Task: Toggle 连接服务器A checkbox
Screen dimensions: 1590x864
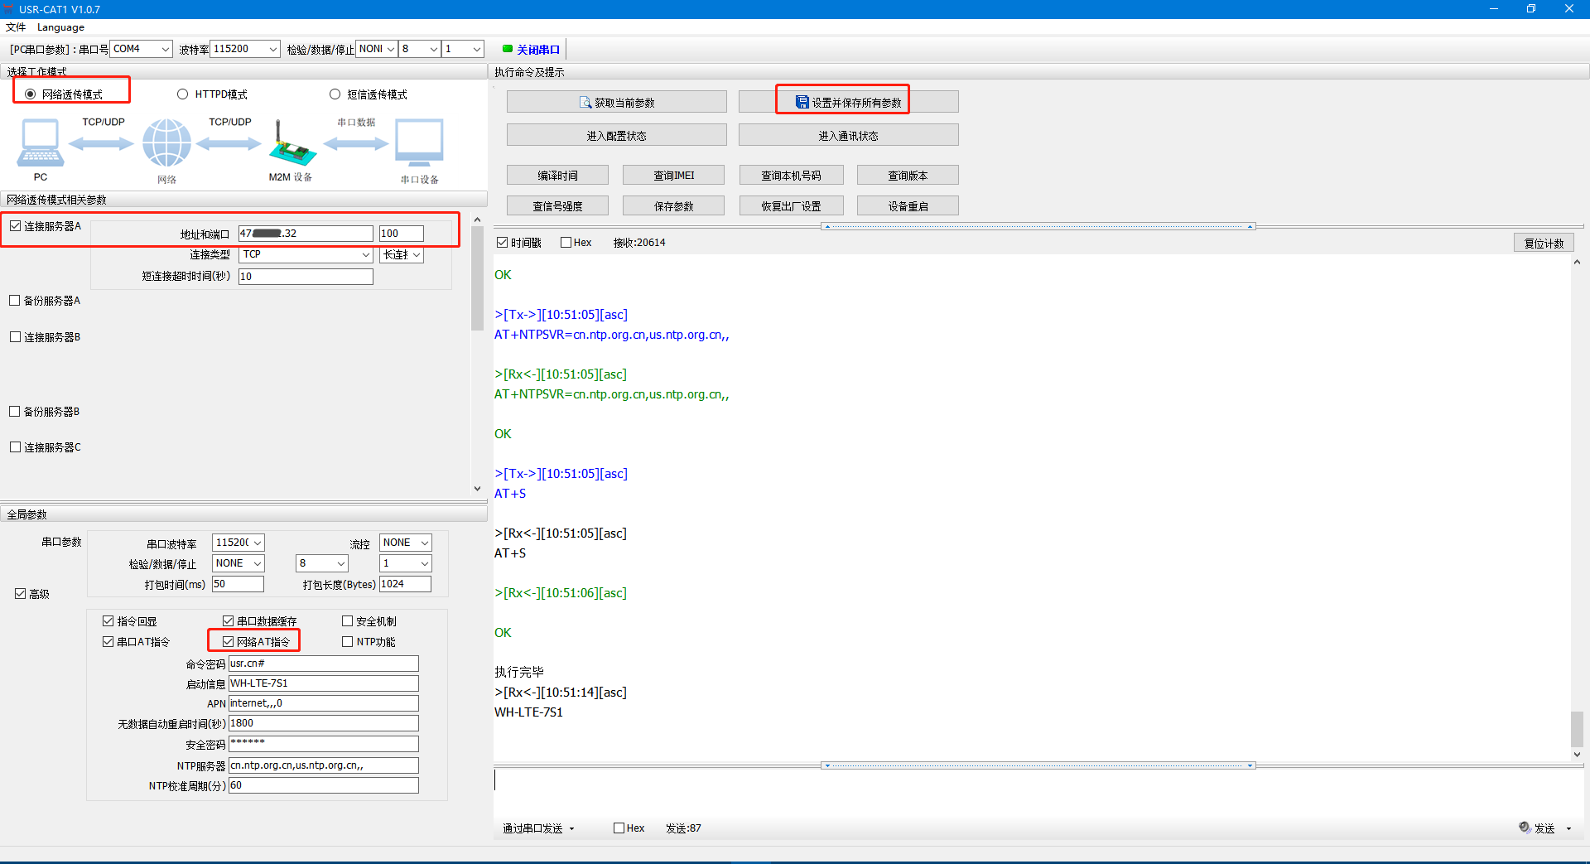Action: (15, 226)
